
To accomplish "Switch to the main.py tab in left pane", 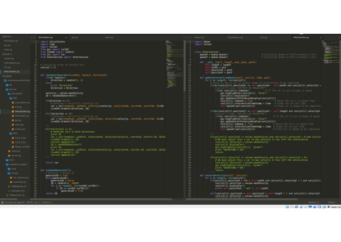I will coord(109,37).
